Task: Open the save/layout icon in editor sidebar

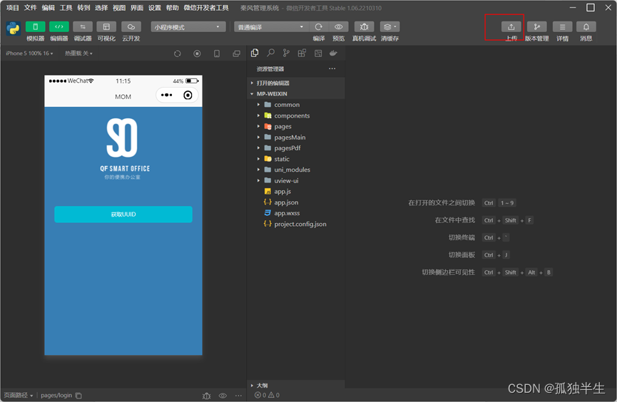Action: point(318,53)
